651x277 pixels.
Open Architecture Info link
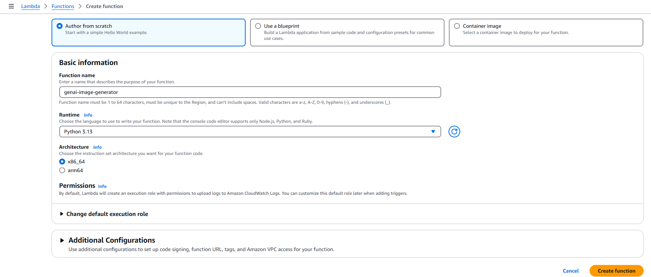pyautogui.click(x=97, y=147)
